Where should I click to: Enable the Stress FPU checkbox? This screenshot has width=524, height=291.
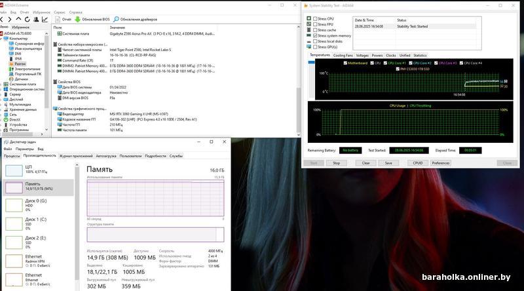tap(315, 24)
